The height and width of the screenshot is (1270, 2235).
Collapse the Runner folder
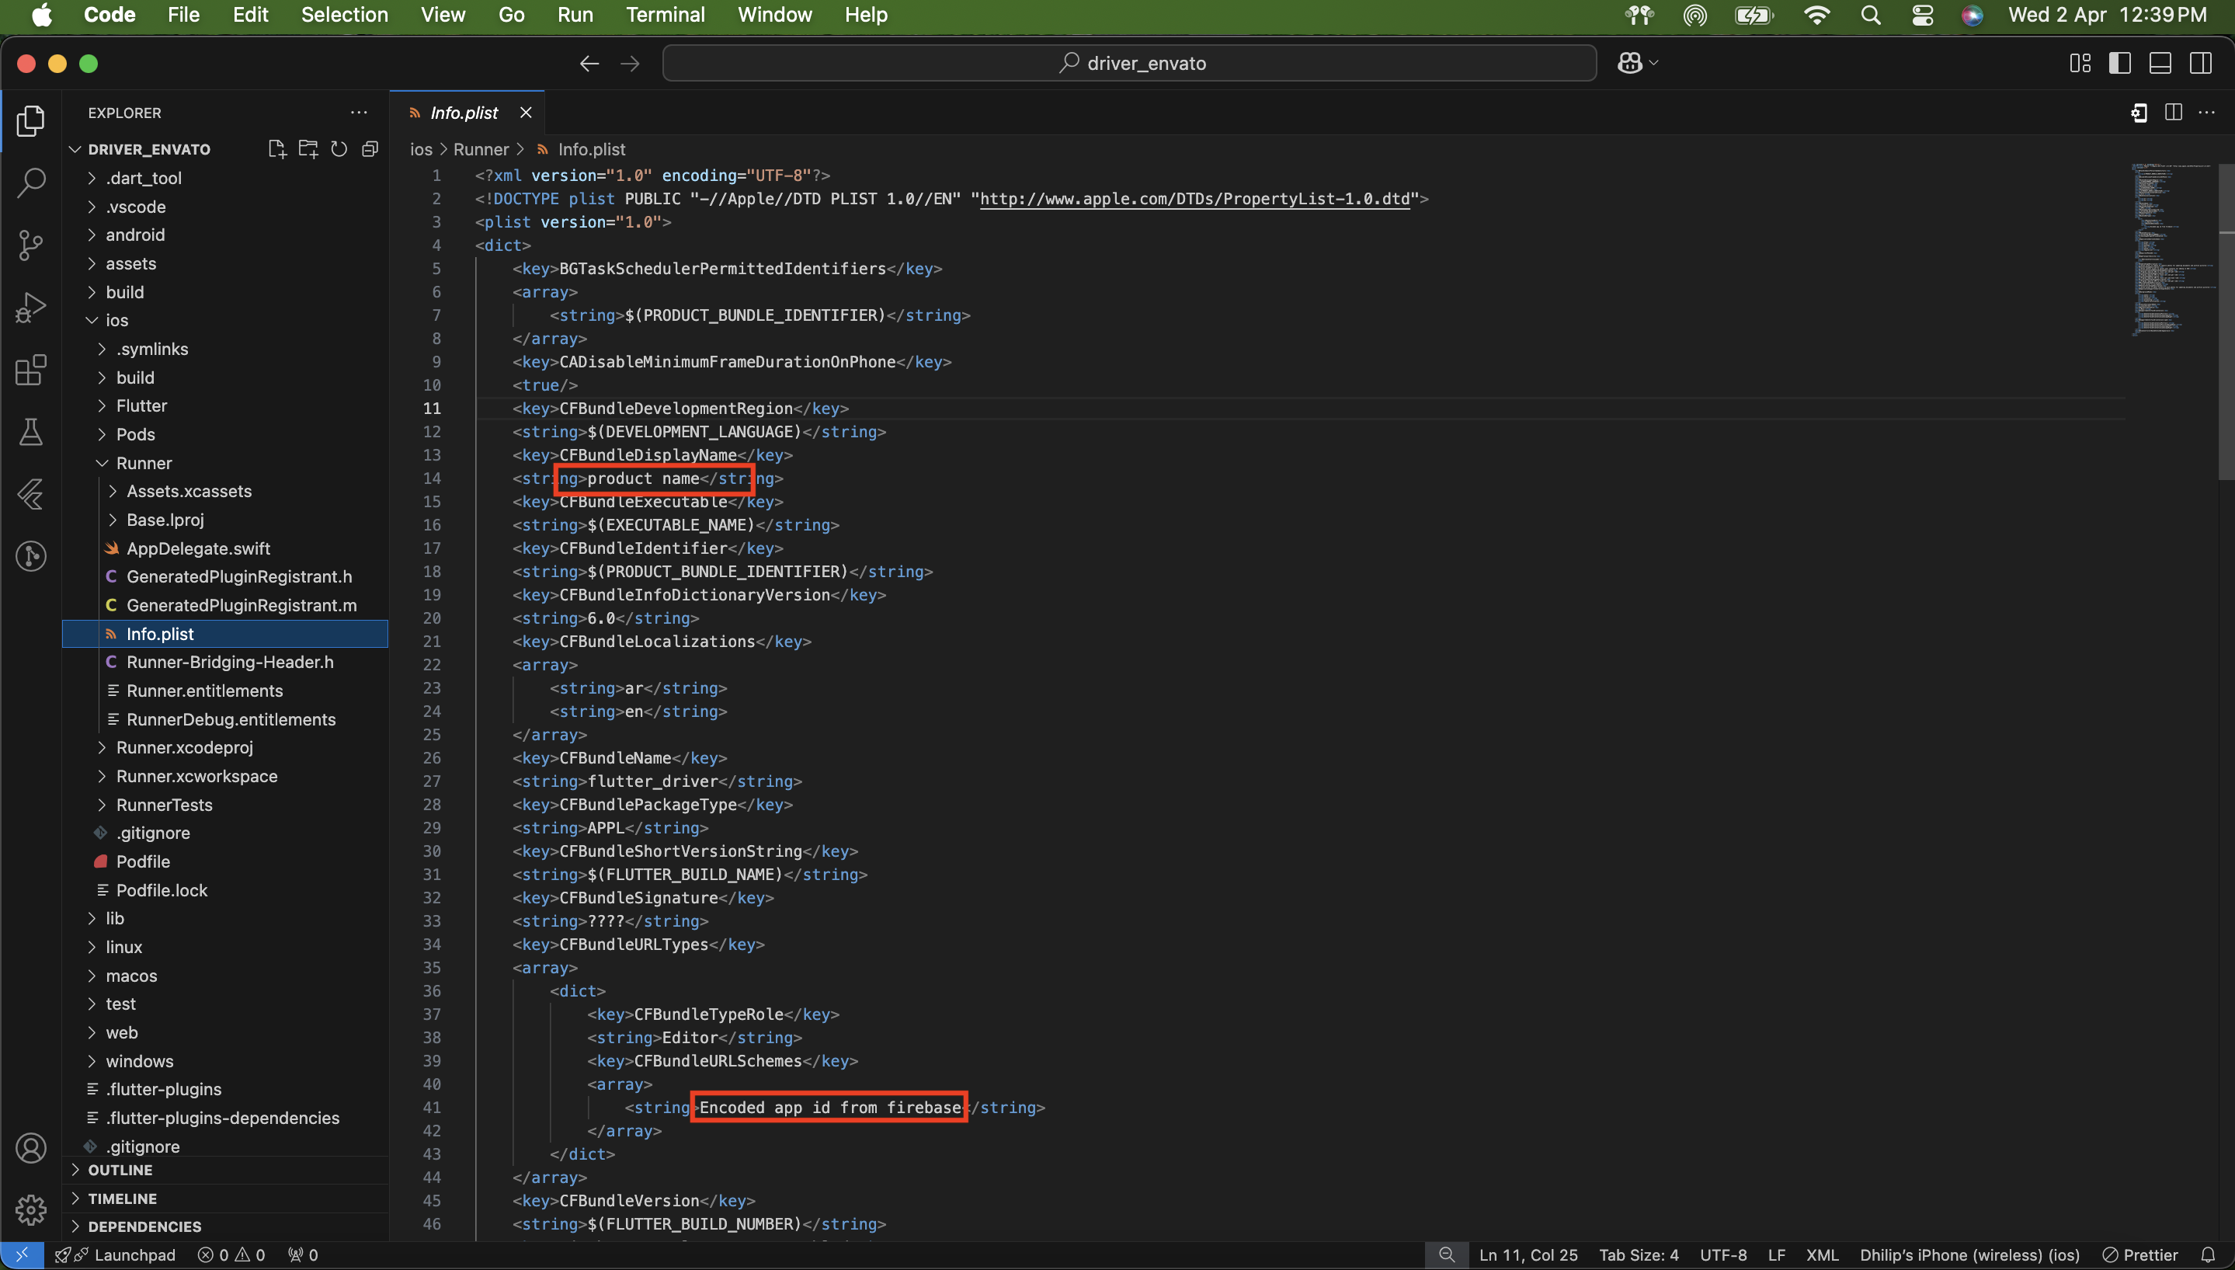tap(144, 463)
